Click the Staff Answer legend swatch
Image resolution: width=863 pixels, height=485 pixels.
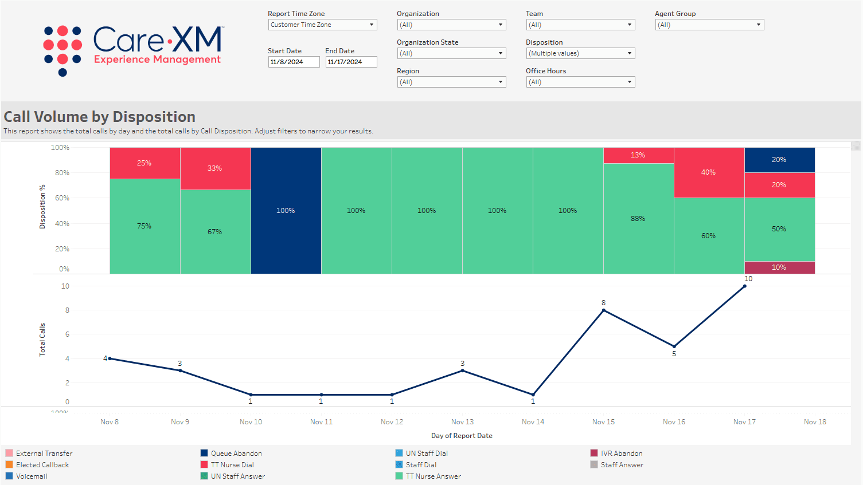[594, 464]
